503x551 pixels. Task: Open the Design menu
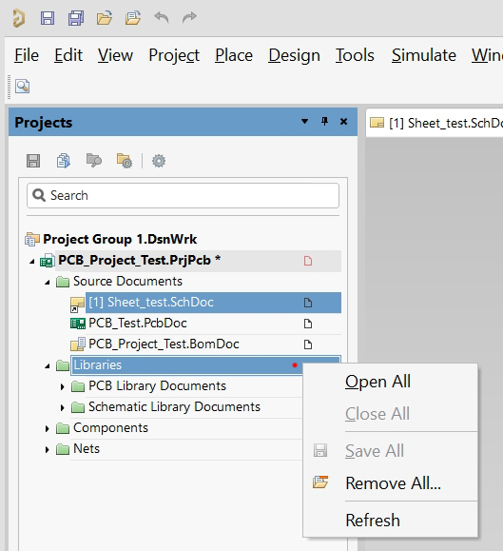coord(294,56)
